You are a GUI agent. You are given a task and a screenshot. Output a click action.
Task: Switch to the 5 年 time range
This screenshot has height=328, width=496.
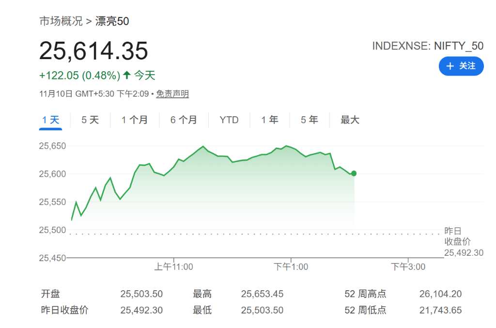309,120
